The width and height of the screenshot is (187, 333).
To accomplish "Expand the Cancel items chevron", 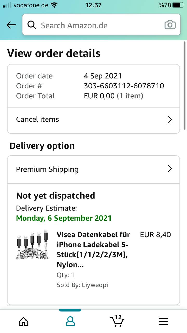I will point(170,120).
